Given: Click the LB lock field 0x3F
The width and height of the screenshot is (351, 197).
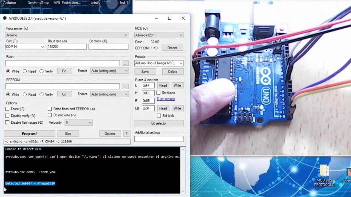Looking at the screenshot, I should coord(148,108).
